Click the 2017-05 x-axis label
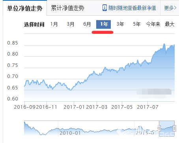The width and height of the screenshot is (179, 143). (x=122, y=107)
